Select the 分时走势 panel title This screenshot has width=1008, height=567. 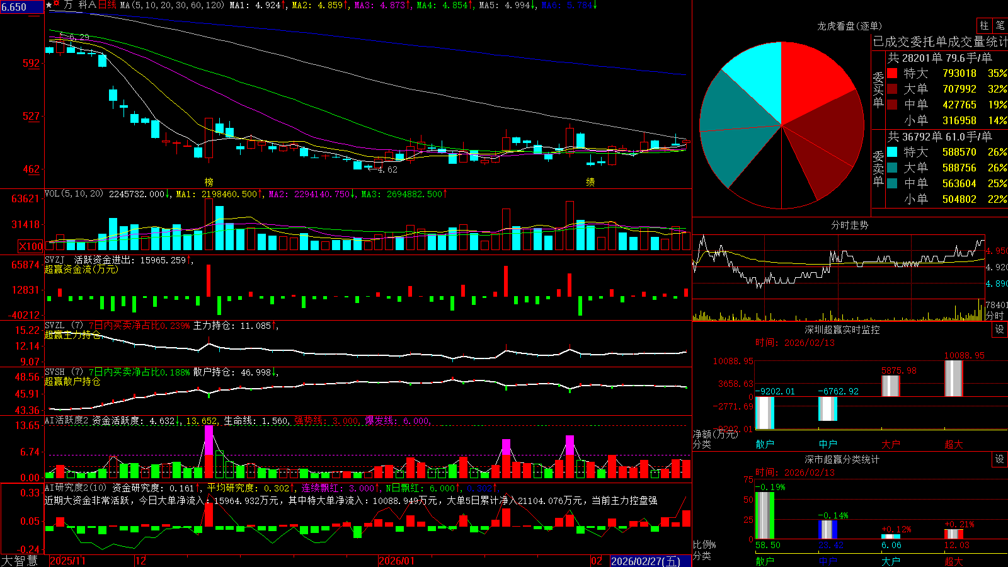tap(849, 225)
